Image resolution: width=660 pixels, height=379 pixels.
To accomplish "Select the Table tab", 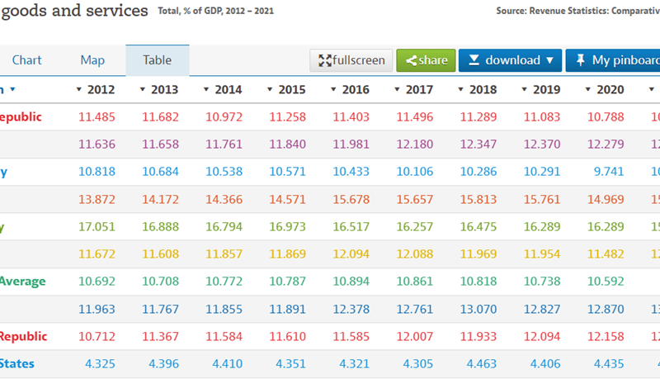I will pos(157,60).
